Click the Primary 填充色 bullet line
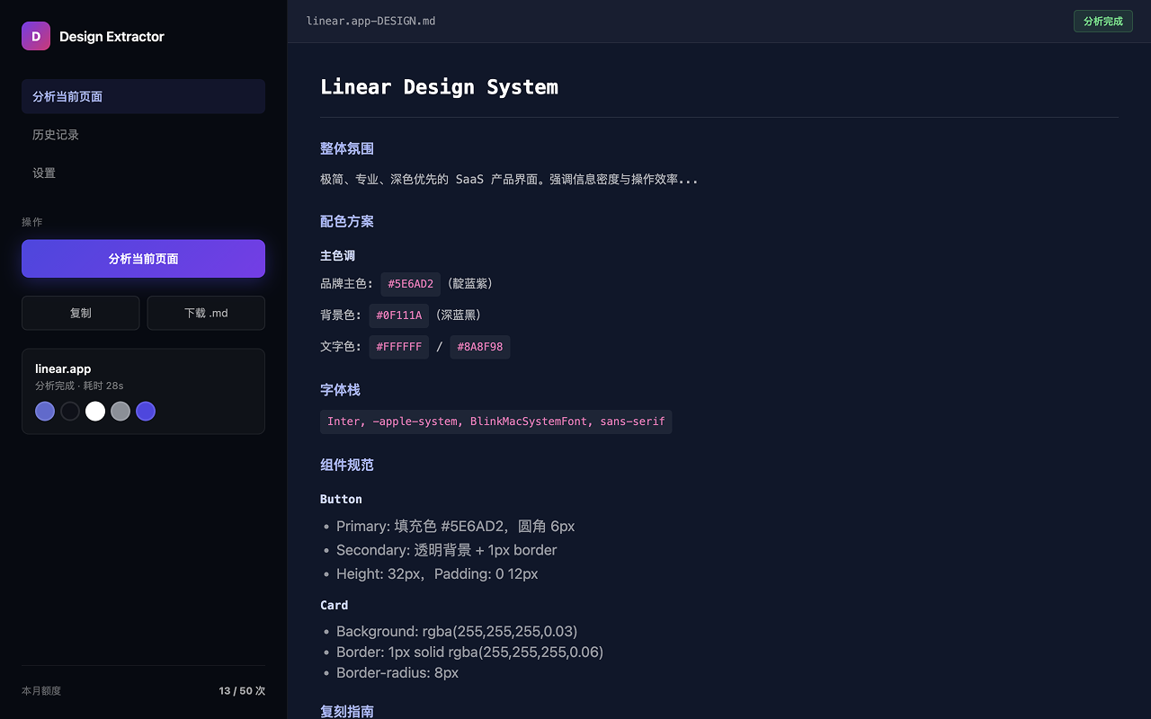 455,527
